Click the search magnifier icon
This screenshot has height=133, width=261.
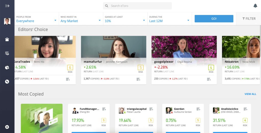click(x=107, y=6)
